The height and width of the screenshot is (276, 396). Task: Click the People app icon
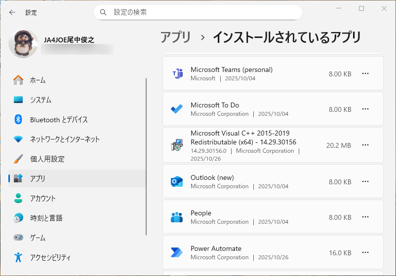click(x=177, y=217)
